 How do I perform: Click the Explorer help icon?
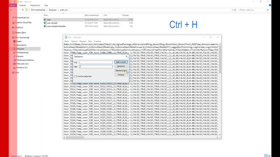[x=270, y=5]
